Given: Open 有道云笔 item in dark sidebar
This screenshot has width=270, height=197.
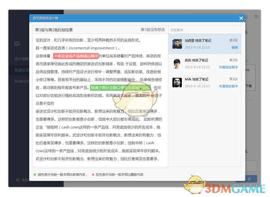Looking at the screenshot, I should [x=22, y=70].
